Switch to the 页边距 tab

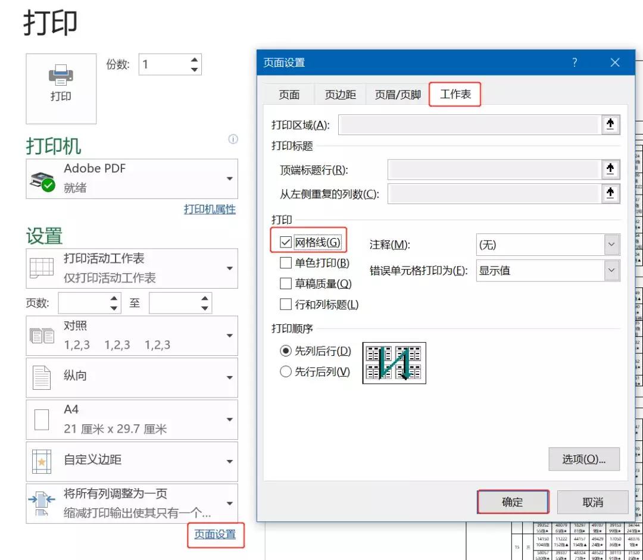[339, 93]
